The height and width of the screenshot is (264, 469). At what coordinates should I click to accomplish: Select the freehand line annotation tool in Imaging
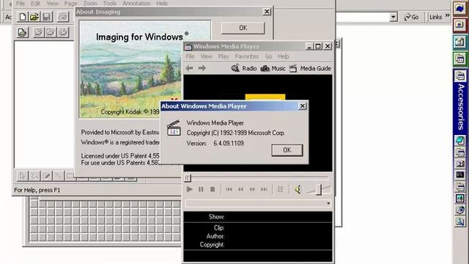[34, 176]
